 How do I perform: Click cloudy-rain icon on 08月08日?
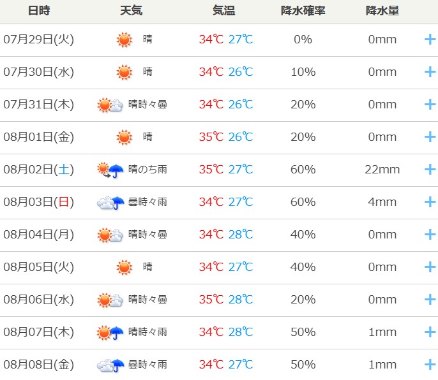point(110,365)
